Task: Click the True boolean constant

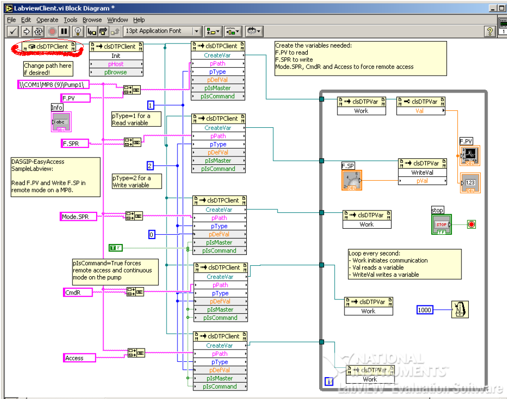Action: coord(115,248)
